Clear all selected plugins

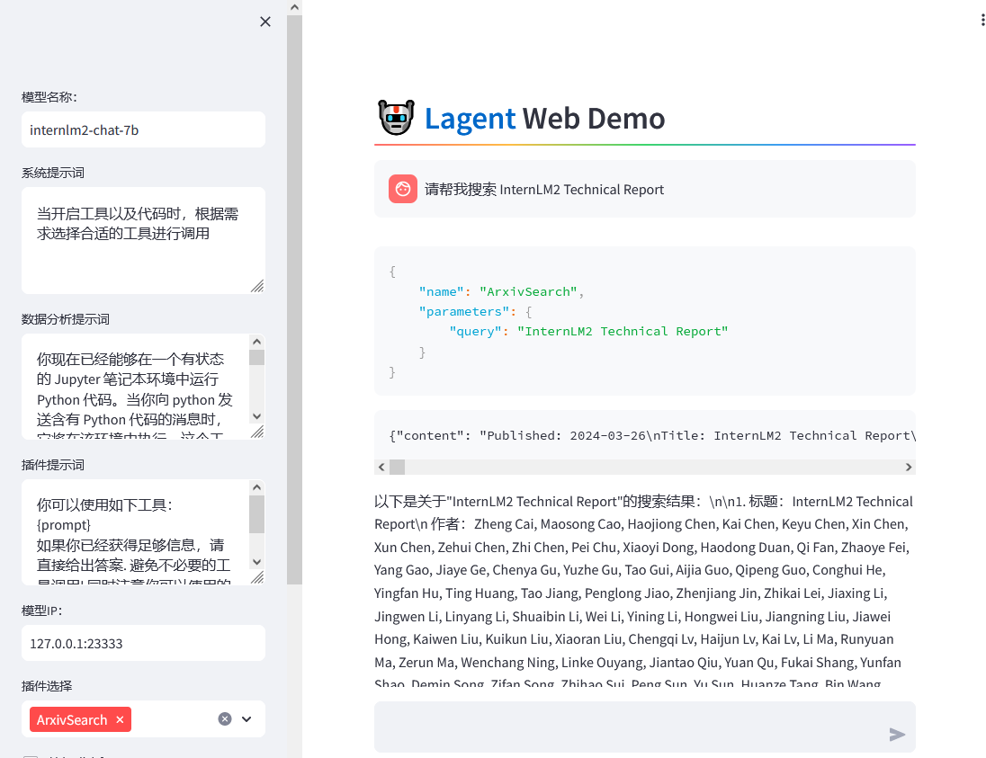coord(225,719)
